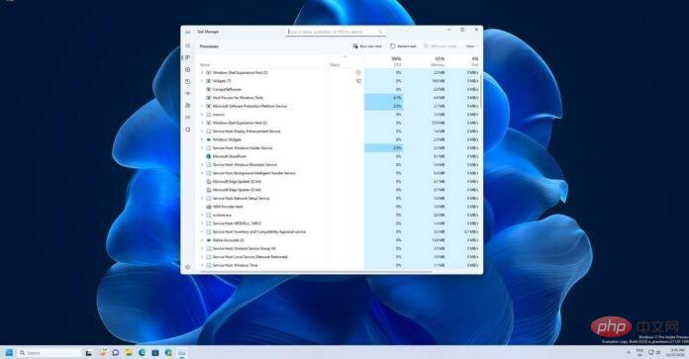Open the Services page from the sidebar
Image resolution: width=689 pixels, height=359 pixels.
coord(188,130)
